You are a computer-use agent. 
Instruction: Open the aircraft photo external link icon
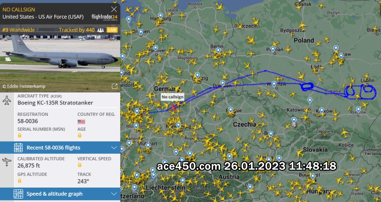(115, 86)
